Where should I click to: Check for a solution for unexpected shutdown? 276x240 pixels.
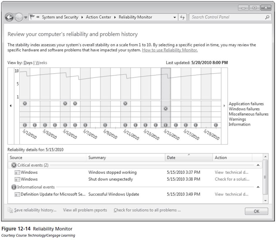click(232, 179)
